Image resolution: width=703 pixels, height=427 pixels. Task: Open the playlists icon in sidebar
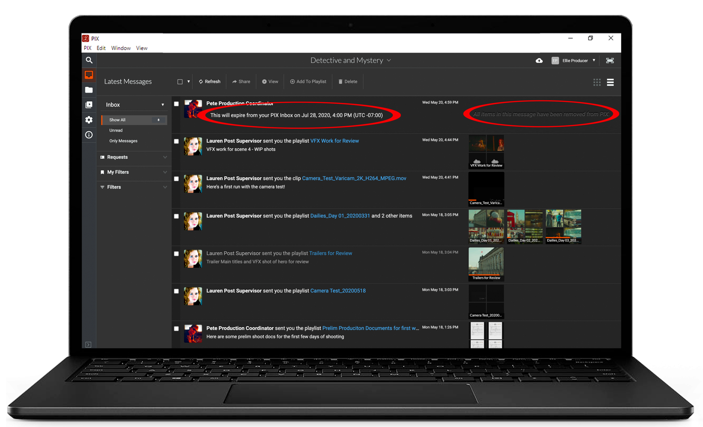click(89, 105)
